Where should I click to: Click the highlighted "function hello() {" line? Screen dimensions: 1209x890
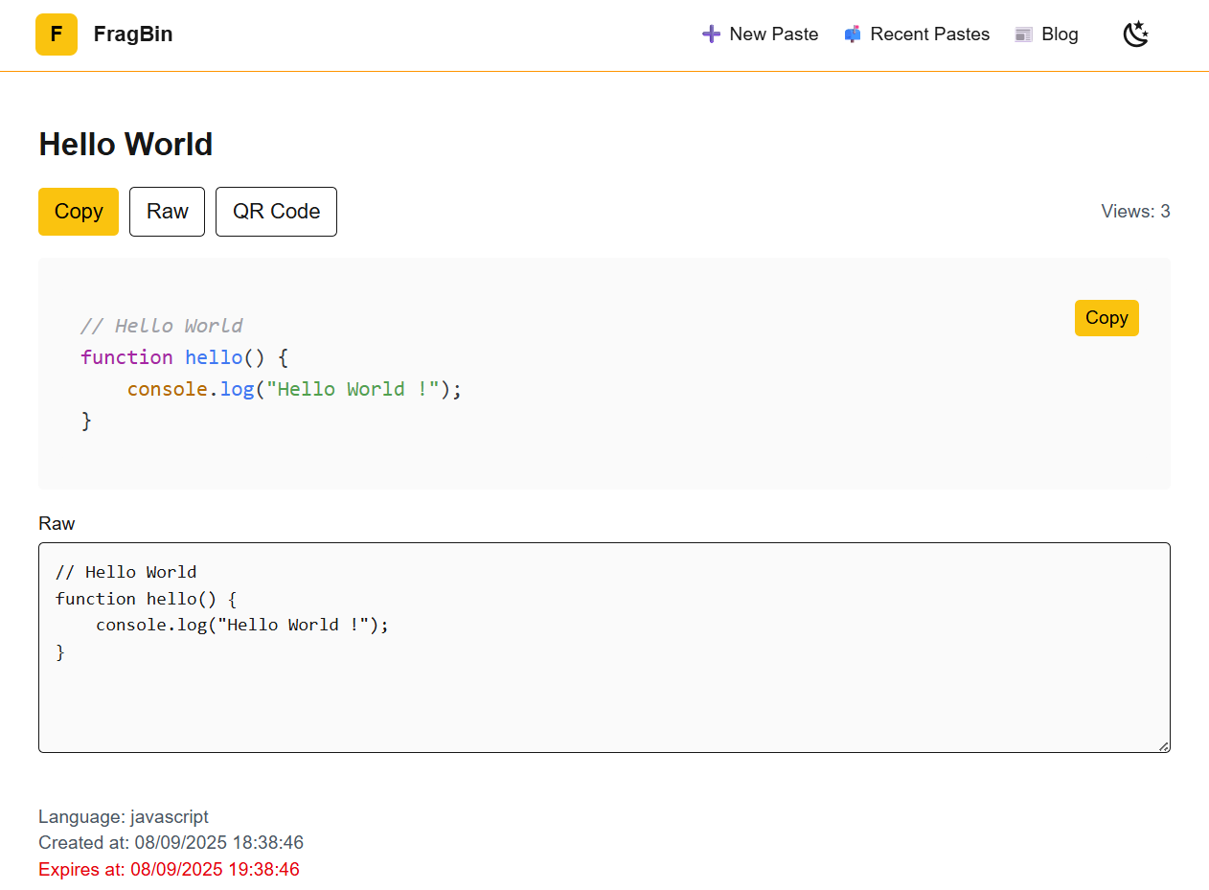pyautogui.click(x=184, y=357)
